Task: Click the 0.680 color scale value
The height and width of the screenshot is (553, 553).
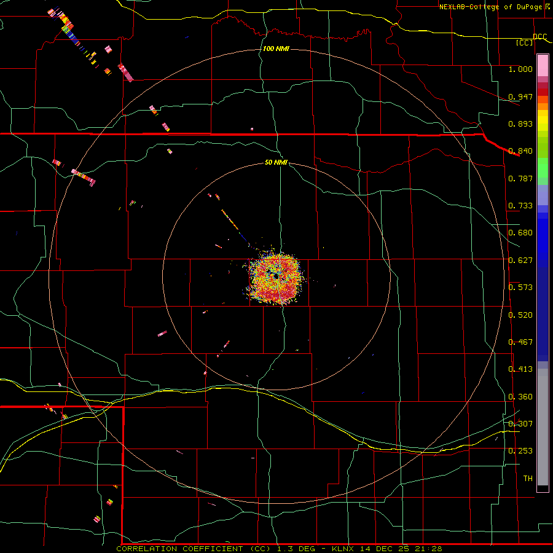Action: 520,233
